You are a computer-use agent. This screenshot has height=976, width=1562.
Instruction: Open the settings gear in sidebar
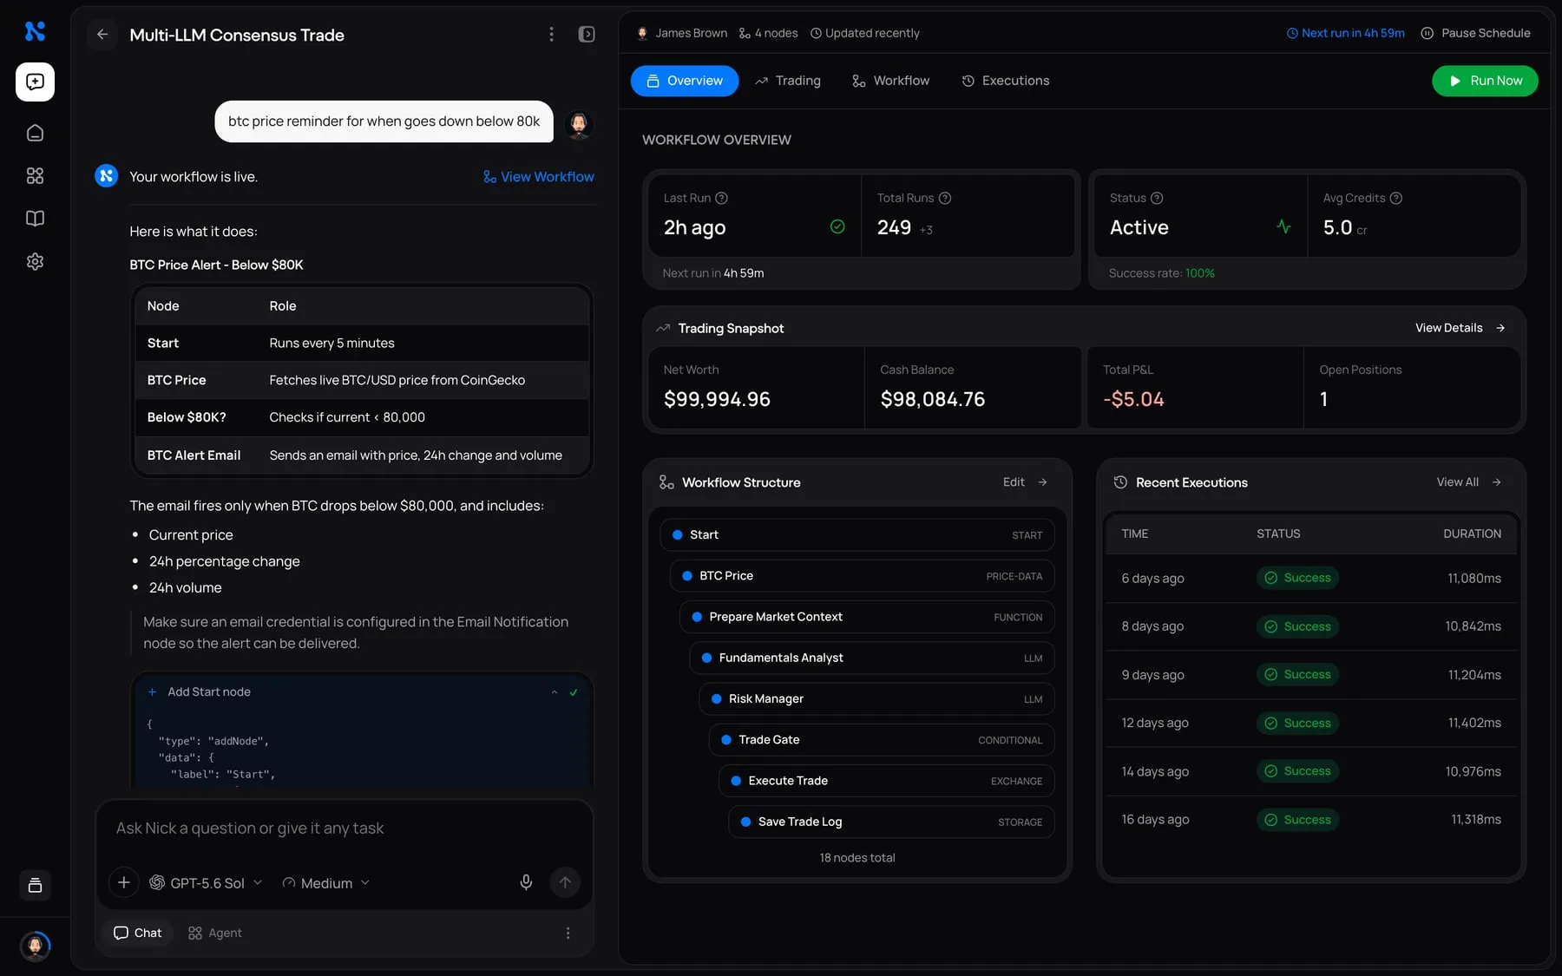(35, 261)
